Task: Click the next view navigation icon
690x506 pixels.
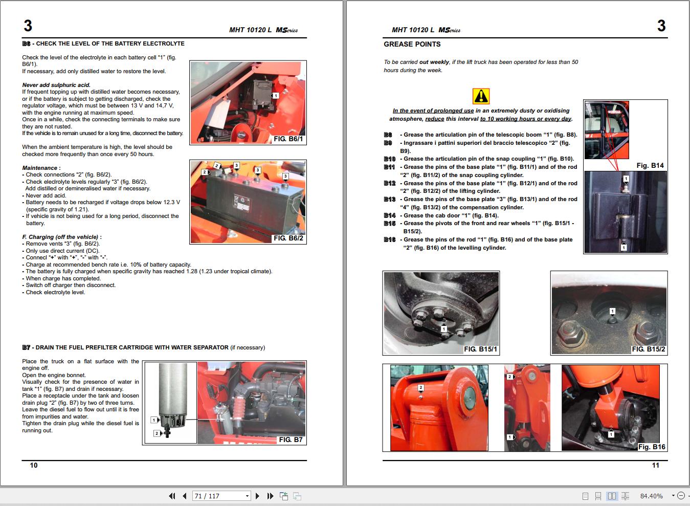Action: pyautogui.click(x=297, y=496)
